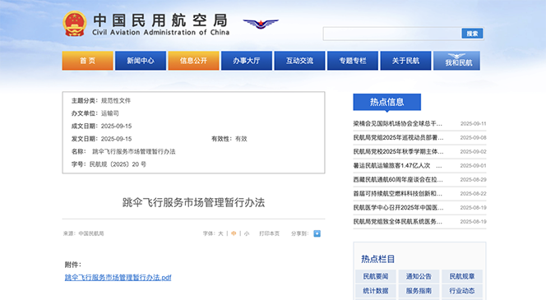Open news 梁楠会见国际机场协会全球总干…
The width and height of the screenshot is (546, 300).
(x=398, y=123)
